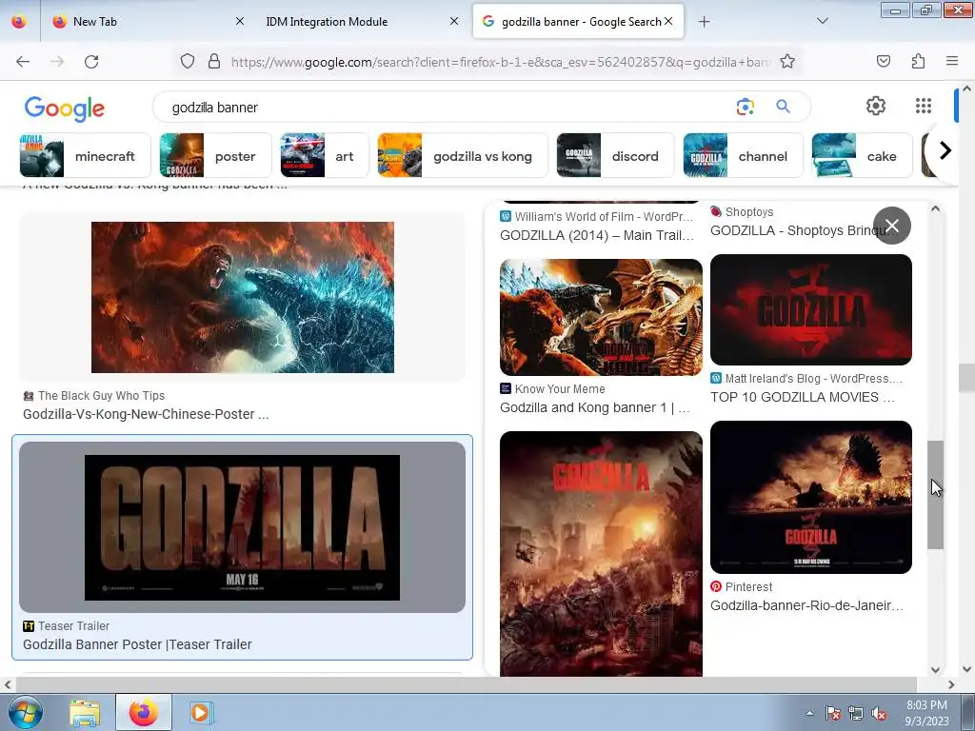Close the IDM Integration Module tab
Image resolution: width=975 pixels, height=731 pixels.
click(x=454, y=21)
